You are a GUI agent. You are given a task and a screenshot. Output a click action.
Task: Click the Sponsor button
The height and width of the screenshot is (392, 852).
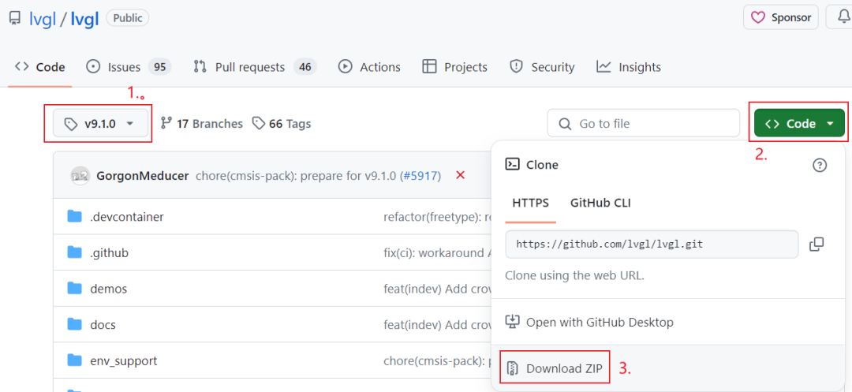pyautogui.click(x=781, y=17)
